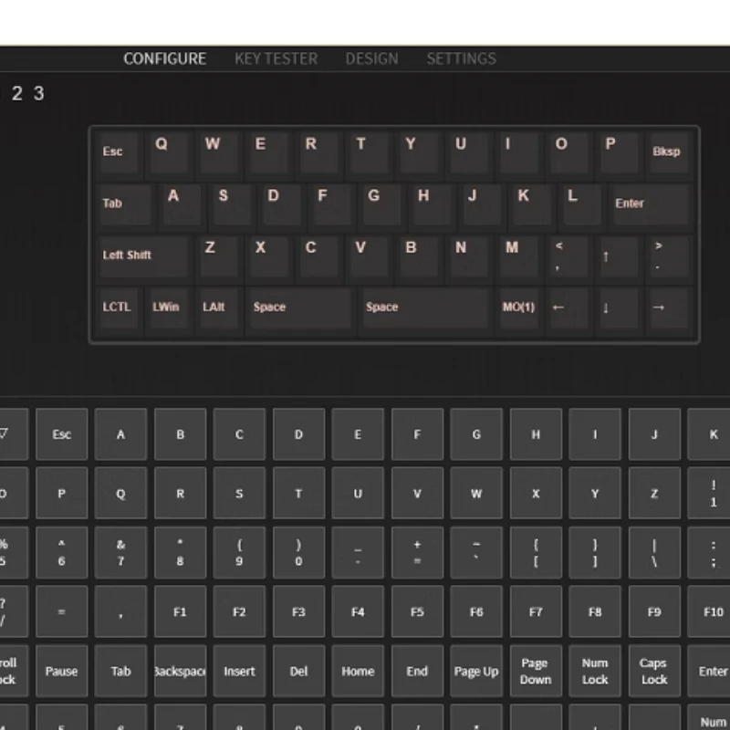The image size is (730, 730).
Task: Choose the ( 9 keycode
Action: pyautogui.click(x=239, y=553)
